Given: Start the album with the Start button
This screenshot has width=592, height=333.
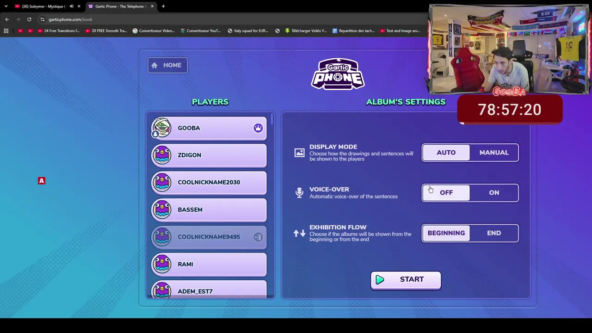Looking at the screenshot, I should (406, 280).
